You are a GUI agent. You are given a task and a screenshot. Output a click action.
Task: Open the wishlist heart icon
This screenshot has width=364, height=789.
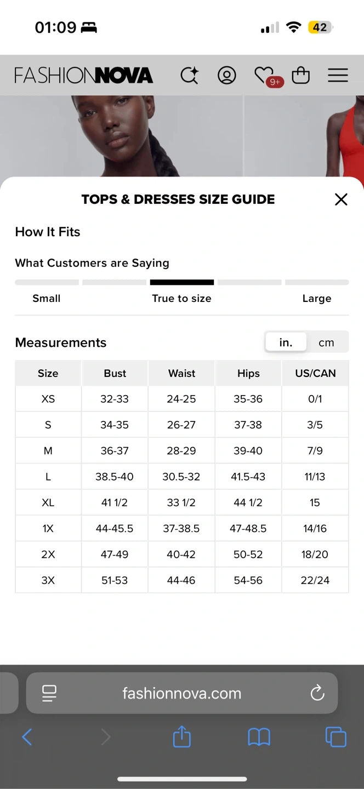click(x=264, y=75)
